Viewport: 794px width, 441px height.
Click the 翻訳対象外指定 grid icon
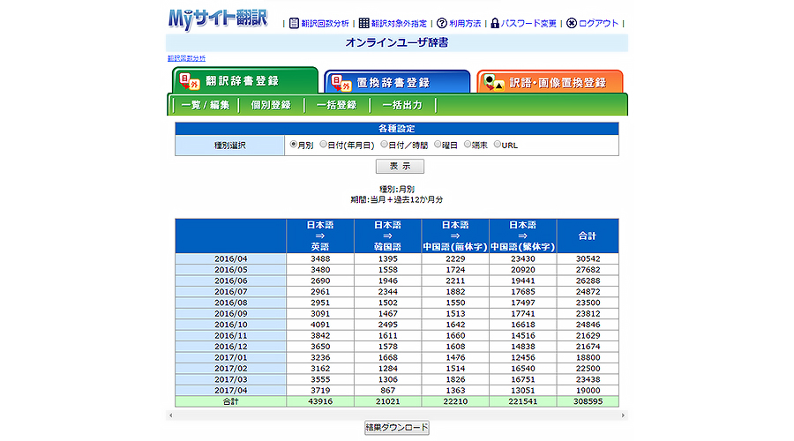click(x=363, y=23)
